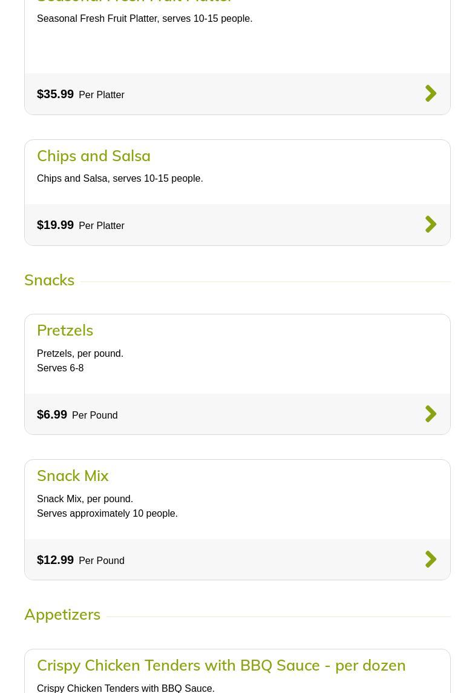This screenshot has width=475, height=693.
Task: Select the $6.99 Pretzels price
Action: pos(52,414)
